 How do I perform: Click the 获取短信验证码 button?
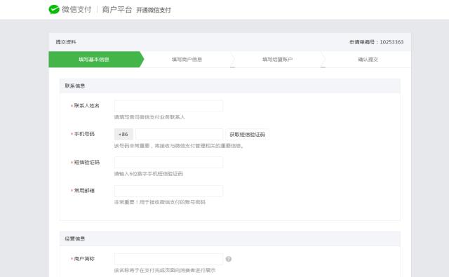248,135
